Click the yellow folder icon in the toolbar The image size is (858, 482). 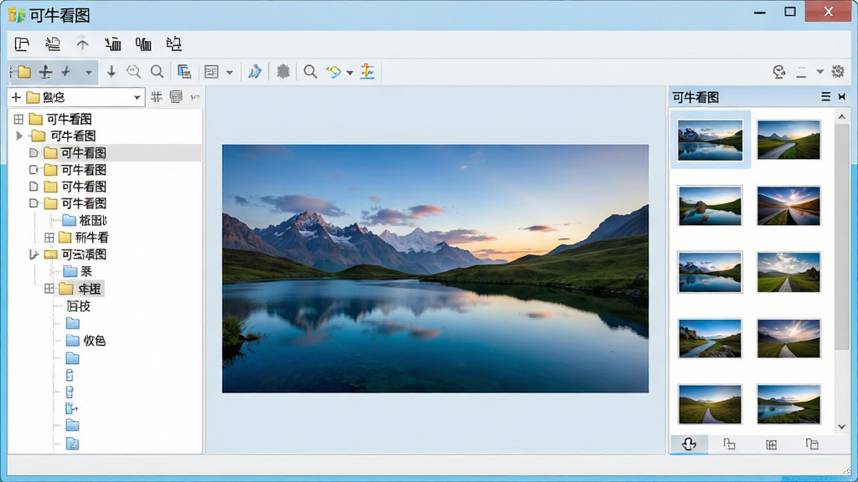pos(24,72)
